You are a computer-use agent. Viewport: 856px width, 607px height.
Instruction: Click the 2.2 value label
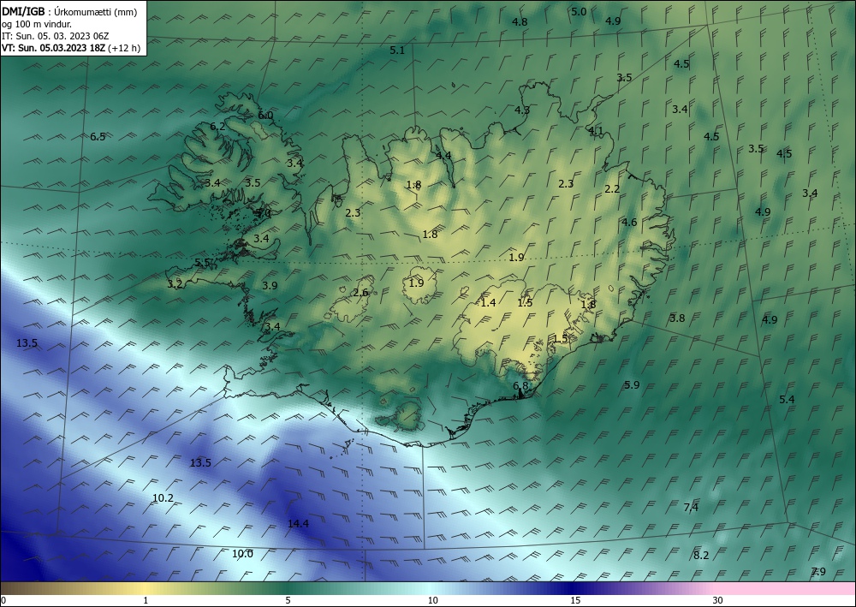click(x=612, y=189)
